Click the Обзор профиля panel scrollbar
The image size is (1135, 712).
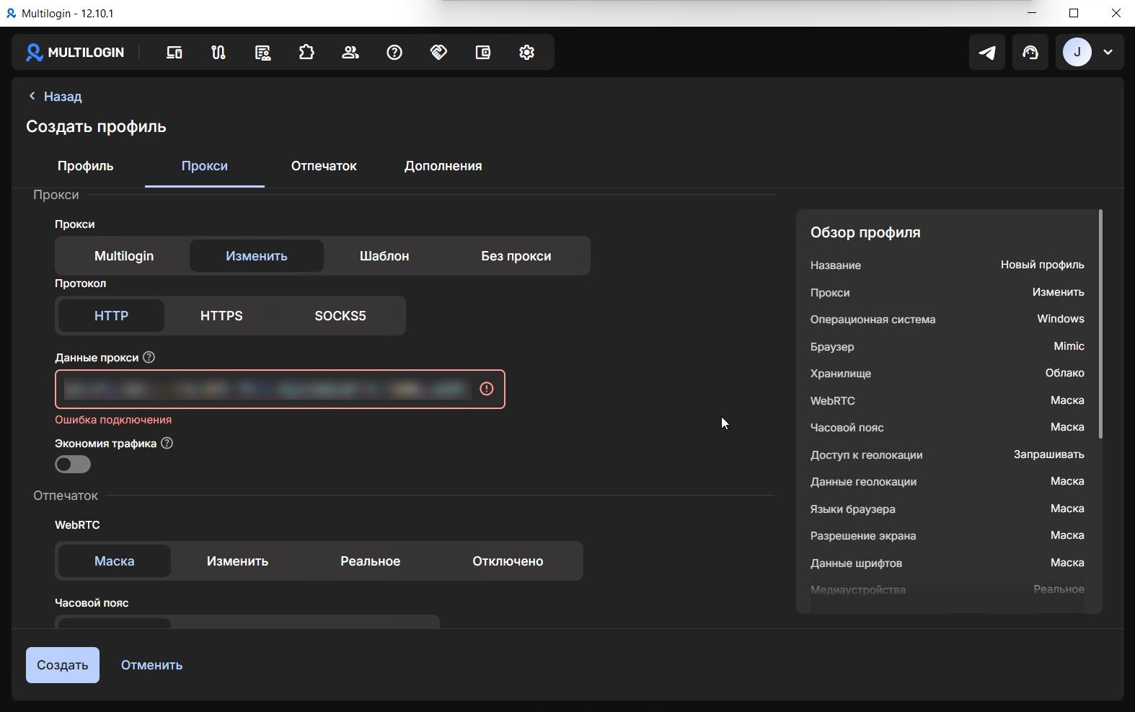tap(1100, 324)
